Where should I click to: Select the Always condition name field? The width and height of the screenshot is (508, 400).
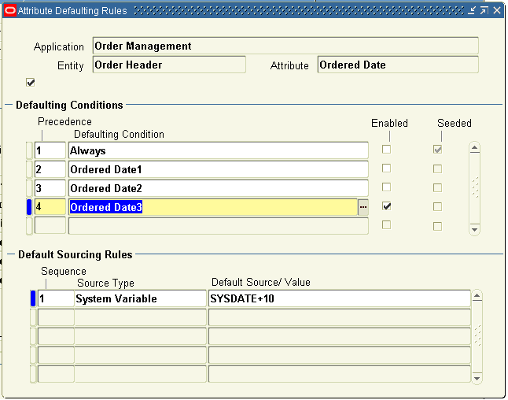pos(219,150)
